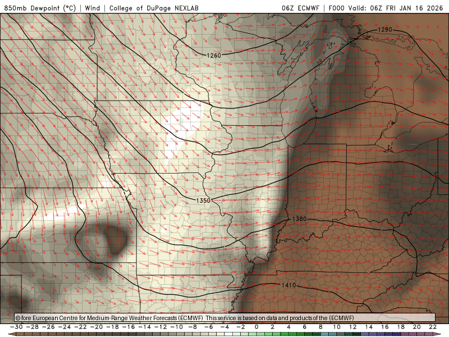Click the -30 value on the color scale
Screen dimensions: 449x337
[x=16, y=327]
